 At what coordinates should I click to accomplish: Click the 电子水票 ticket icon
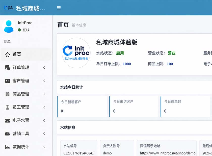(x=8, y=120)
